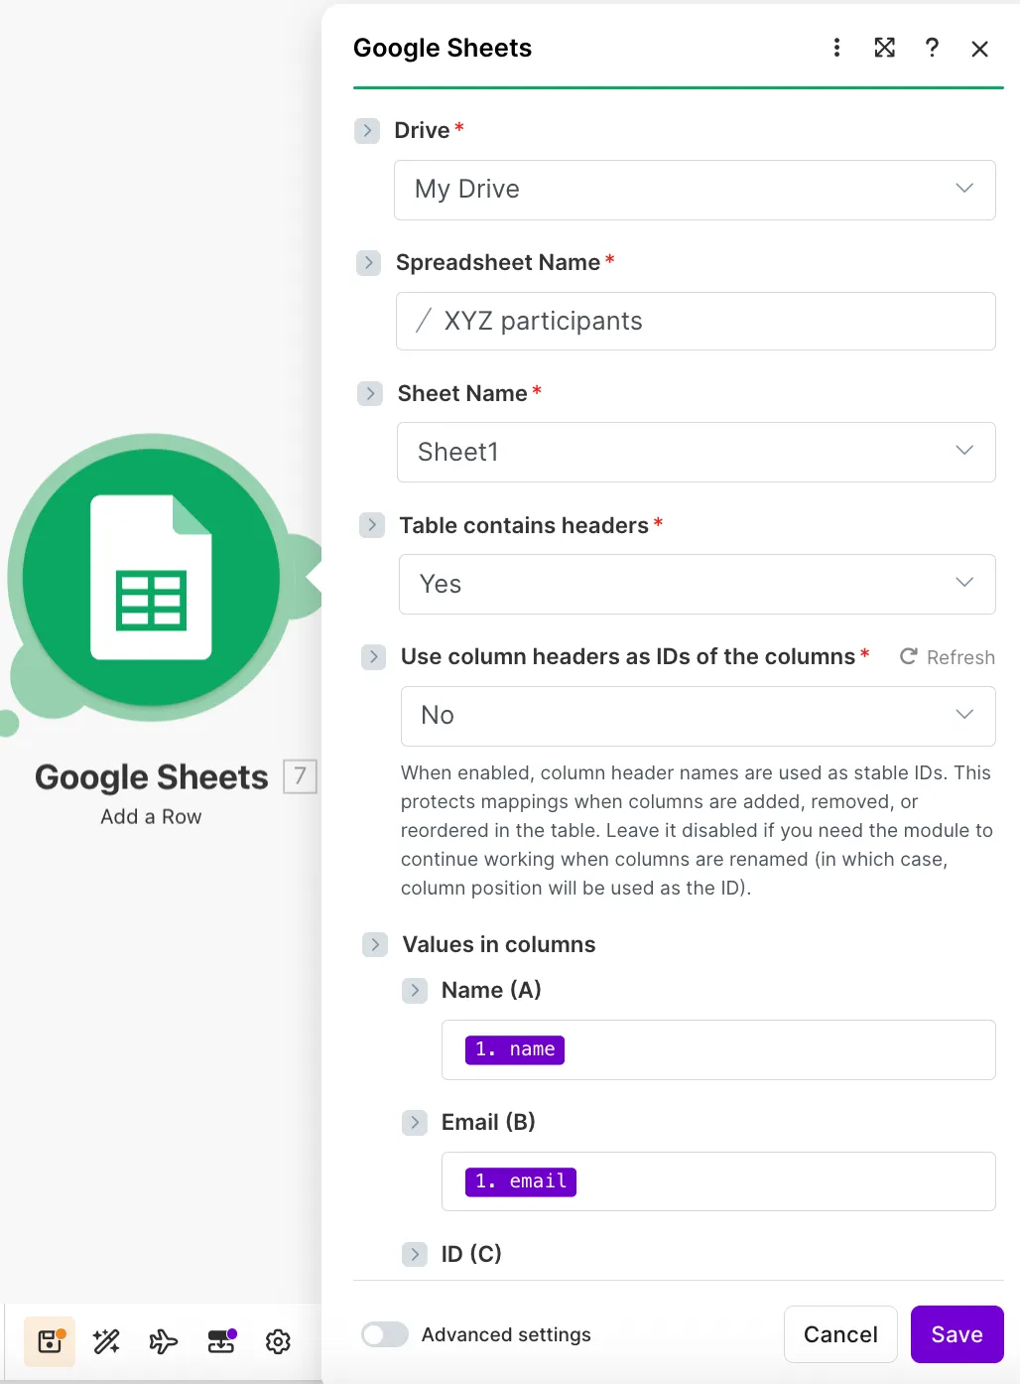Open the Drive dropdown showing My Drive
The width and height of the screenshot is (1020, 1384).
695,190
